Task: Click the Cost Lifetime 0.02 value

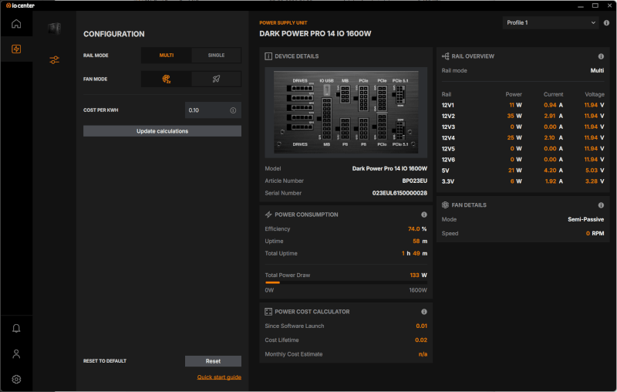Action: (421, 340)
